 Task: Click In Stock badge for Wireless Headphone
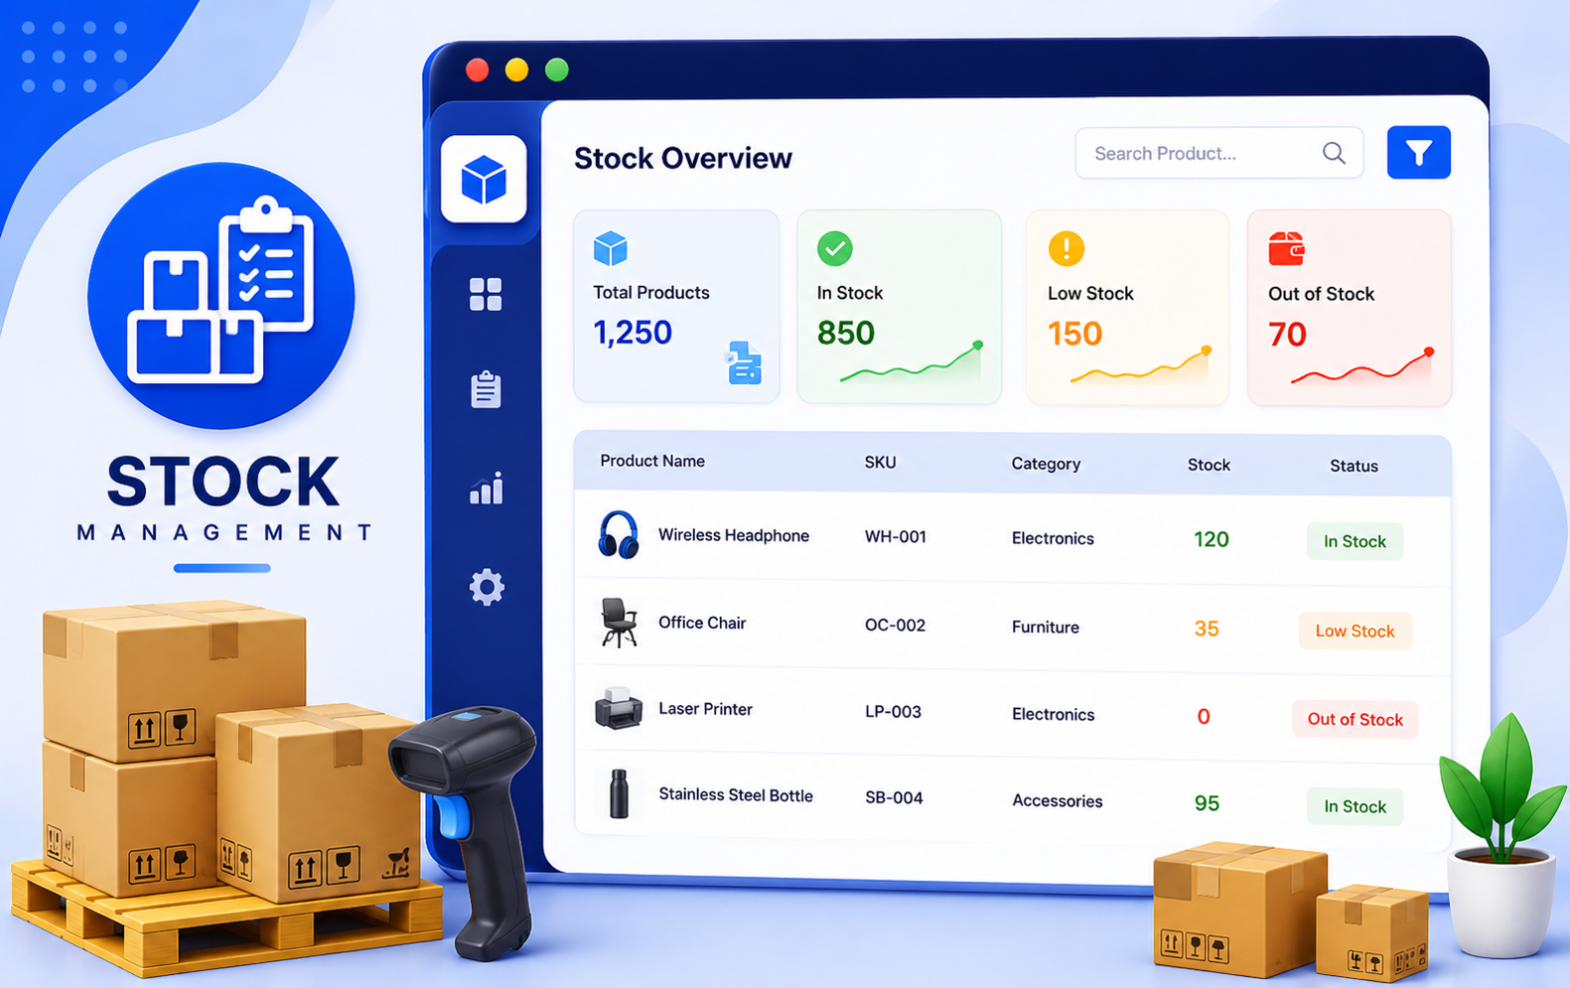click(x=1355, y=541)
